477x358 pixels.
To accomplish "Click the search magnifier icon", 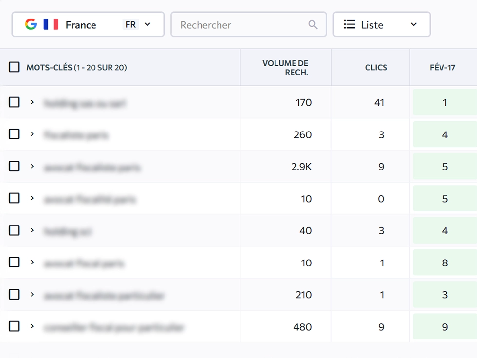I will point(313,25).
